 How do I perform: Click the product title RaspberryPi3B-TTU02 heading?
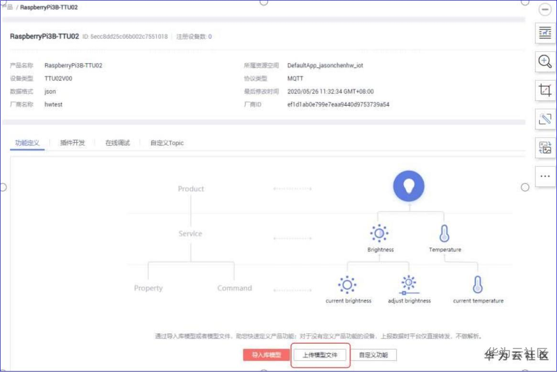click(x=44, y=36)
